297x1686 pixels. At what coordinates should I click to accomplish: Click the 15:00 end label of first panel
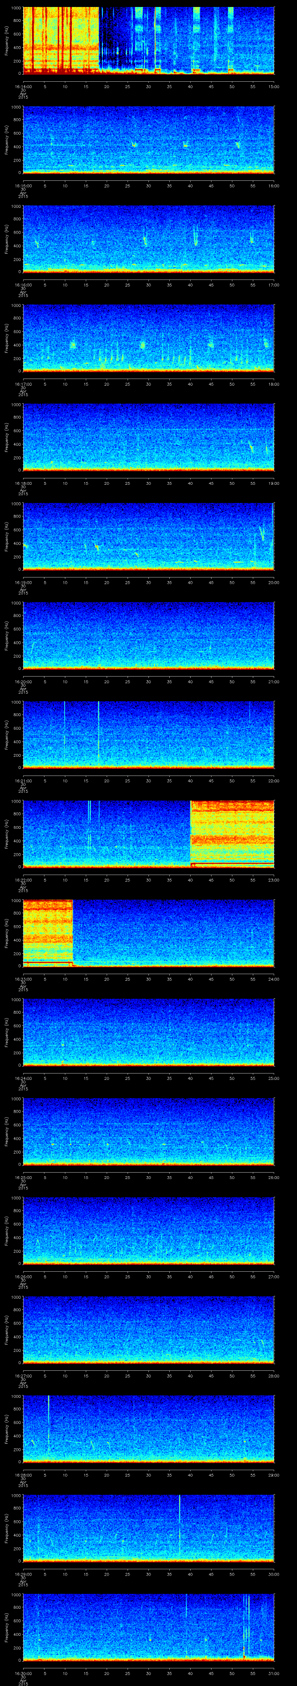(274, 86)
